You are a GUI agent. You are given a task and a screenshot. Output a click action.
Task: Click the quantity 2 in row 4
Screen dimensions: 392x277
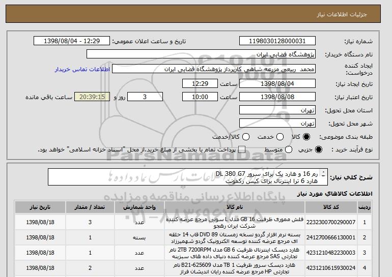(x=90, y=268)
